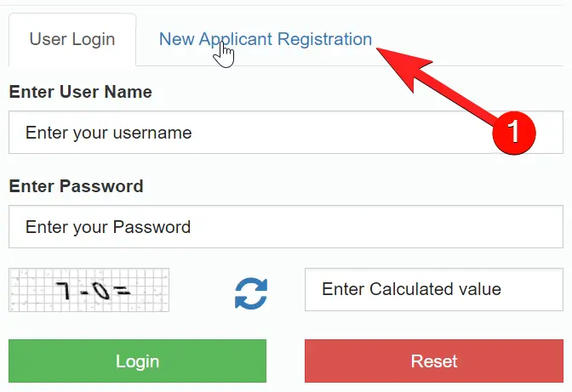
Task: Click the equals sign in the captcha
Action: 122,290
